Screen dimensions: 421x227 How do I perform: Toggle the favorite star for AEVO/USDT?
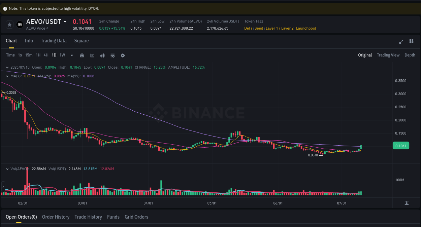pos(9,24)
